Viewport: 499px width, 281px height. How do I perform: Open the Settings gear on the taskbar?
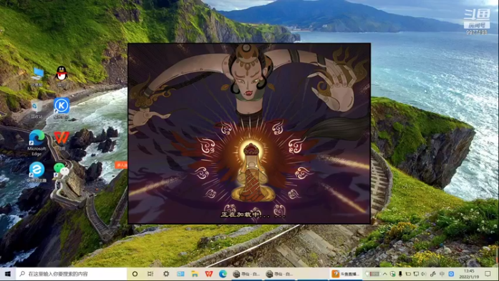point(166,274)
